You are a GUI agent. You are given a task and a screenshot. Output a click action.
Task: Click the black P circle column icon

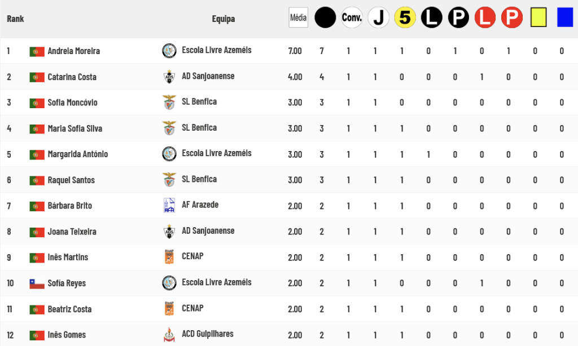(458, 17)
